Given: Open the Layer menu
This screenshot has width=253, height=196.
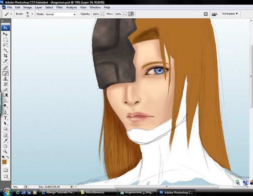Looking at the screenshot, I should (x=38, y=8).
